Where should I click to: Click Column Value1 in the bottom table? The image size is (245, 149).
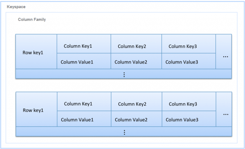click(x=77, y=120)
